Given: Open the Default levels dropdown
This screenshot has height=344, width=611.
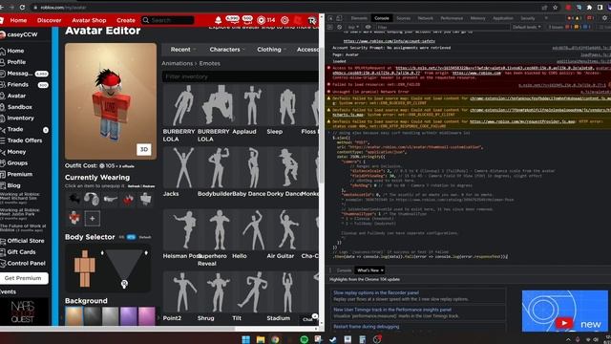Looking at the screenshot, I should pyautogui.click(x=526, y=28).
